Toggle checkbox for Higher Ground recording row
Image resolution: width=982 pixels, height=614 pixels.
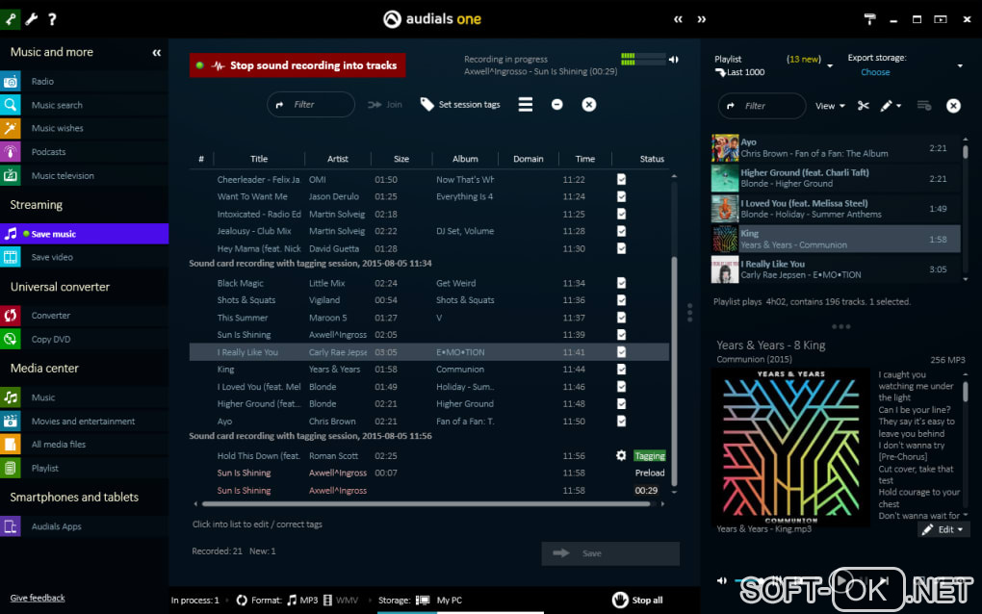621,403
